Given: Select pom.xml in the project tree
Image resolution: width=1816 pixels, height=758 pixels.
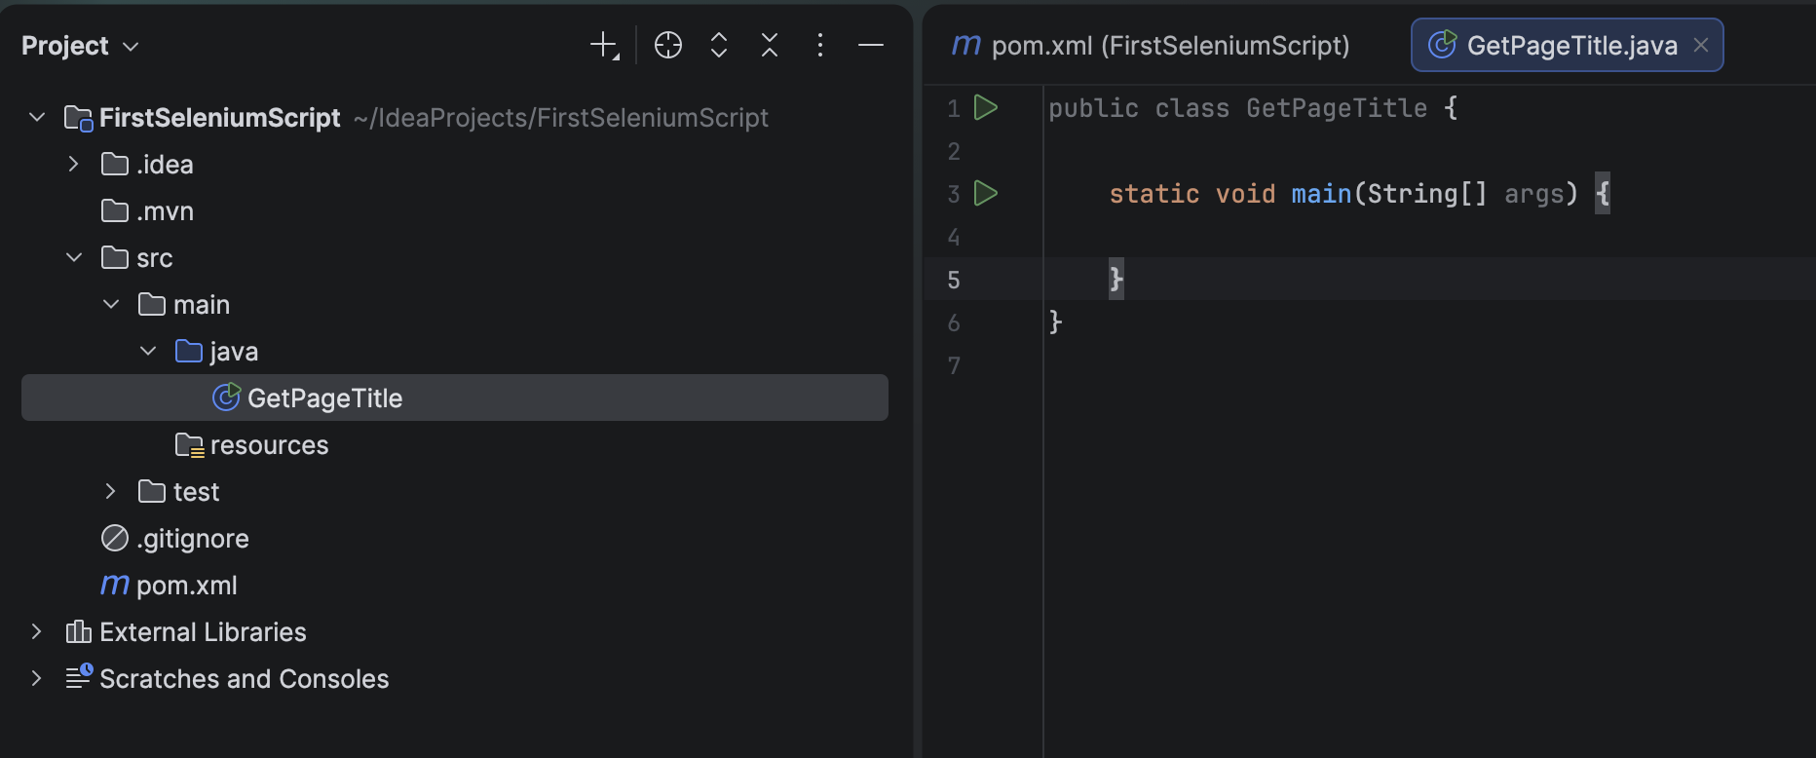Looking at the screenshot, I should coord(186,586).
